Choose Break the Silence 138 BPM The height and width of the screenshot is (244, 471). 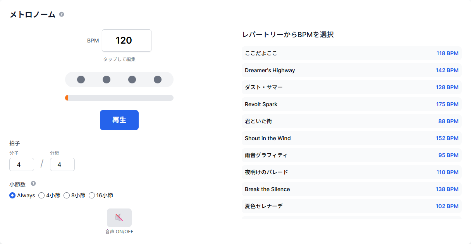(351, 189)
